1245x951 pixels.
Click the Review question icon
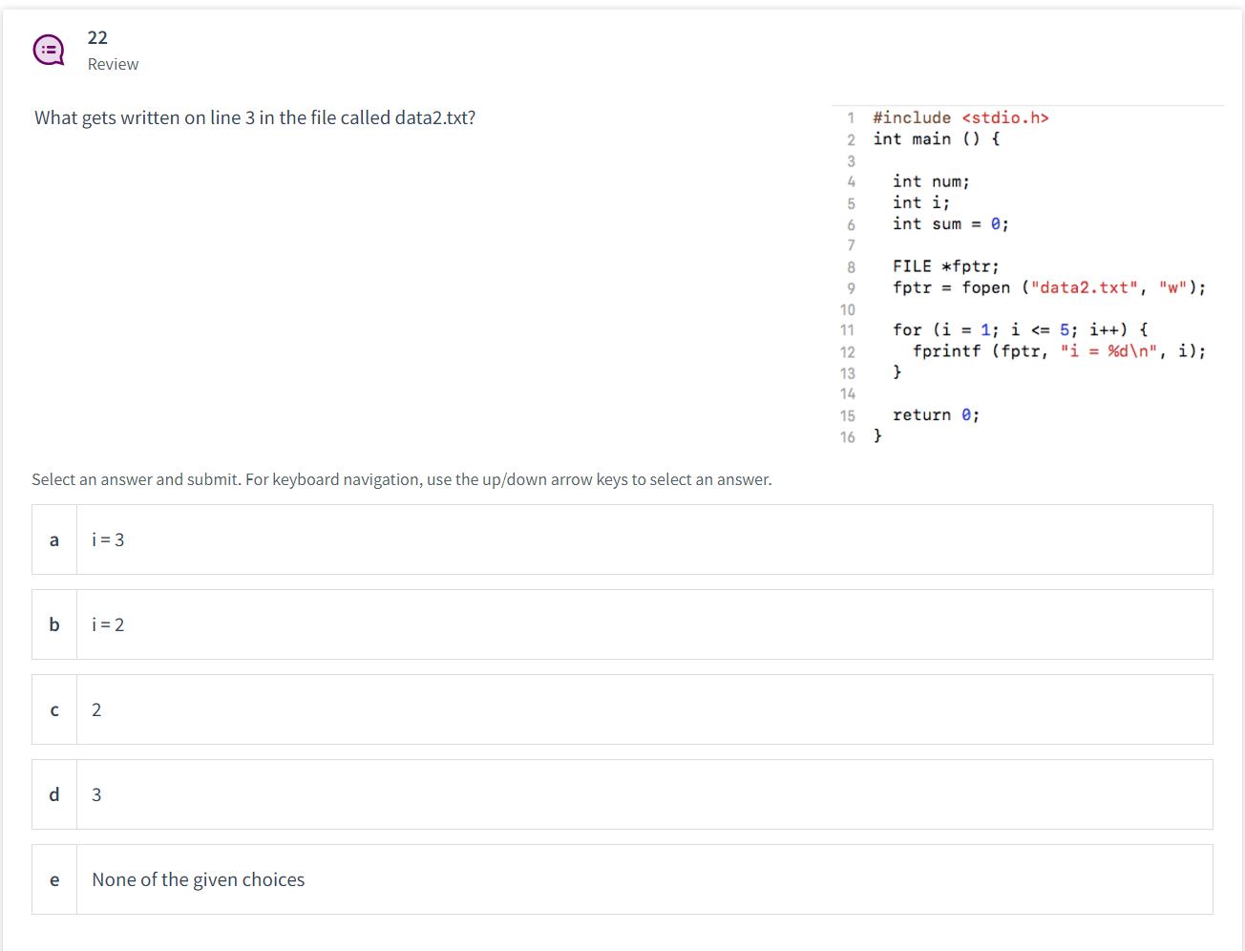point(48,49)
